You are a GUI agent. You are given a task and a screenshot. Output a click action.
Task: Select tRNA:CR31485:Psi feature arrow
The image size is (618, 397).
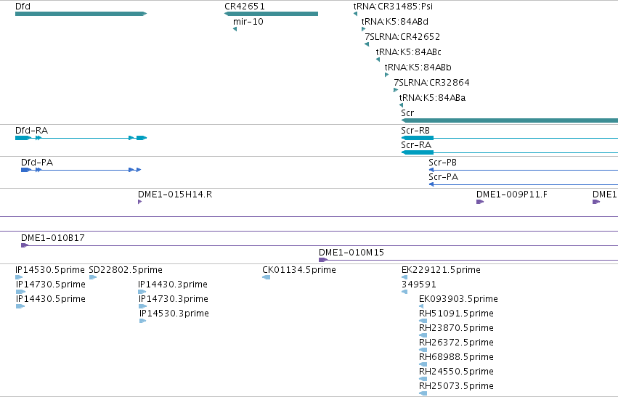356,14
